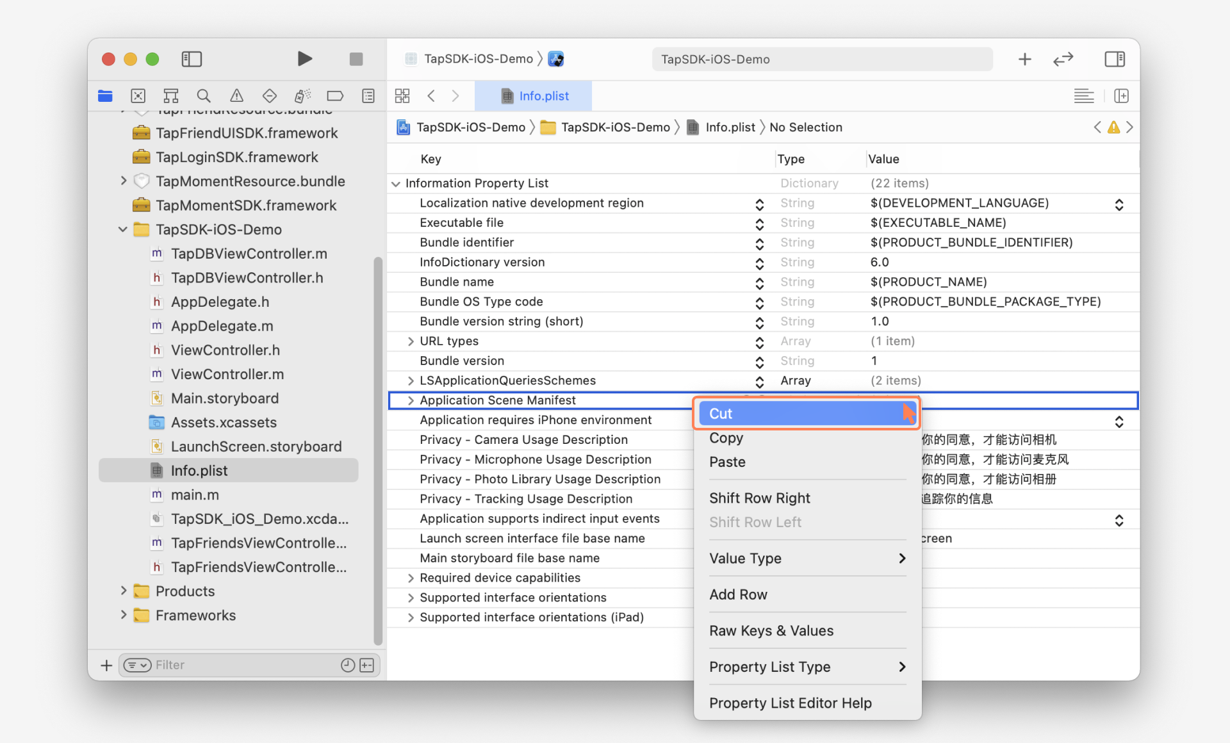The image size is (1230, 743).
Task: Click the Stop button in toolbar
Action: pyautogui.click(x=356, y=59)
